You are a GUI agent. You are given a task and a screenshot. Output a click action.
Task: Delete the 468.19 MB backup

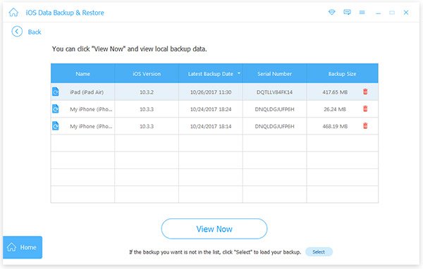(x=365, y=125)
